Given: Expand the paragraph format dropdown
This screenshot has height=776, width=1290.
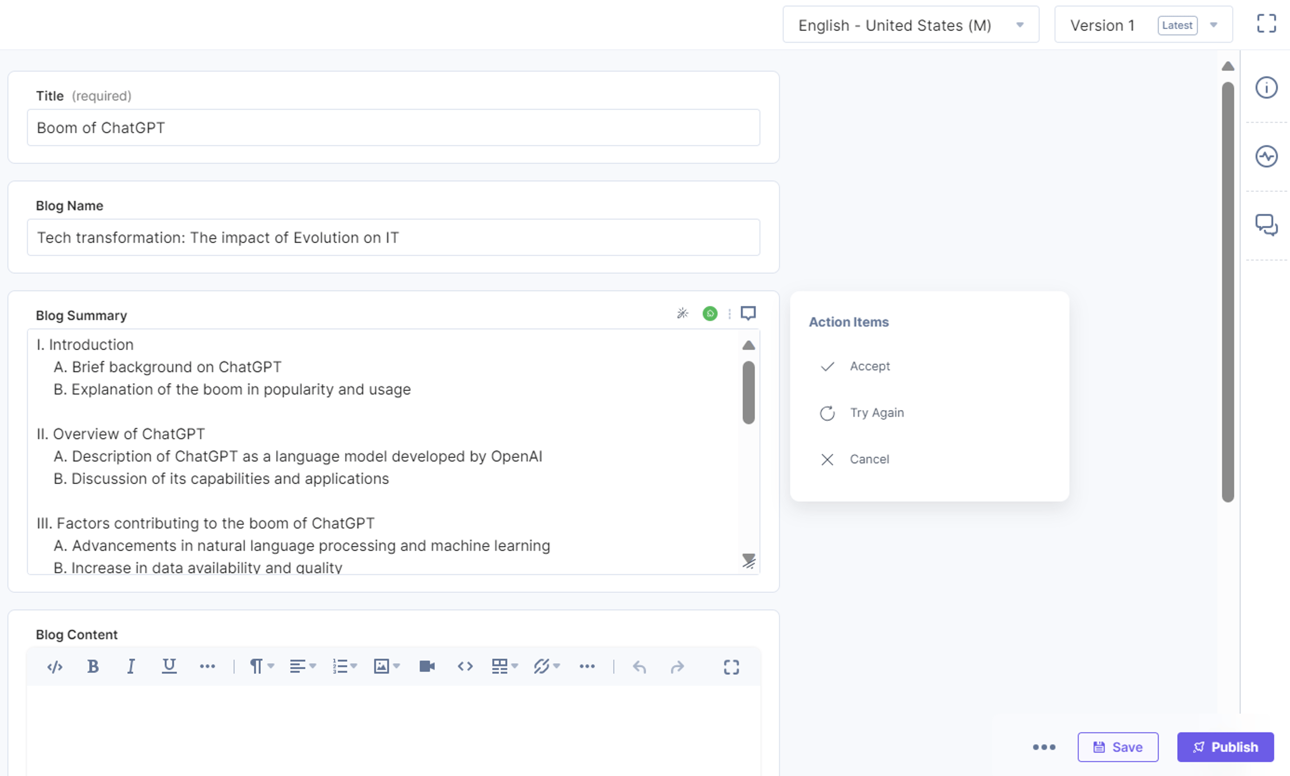Looking at the screenshot, I should pos(261,666).
